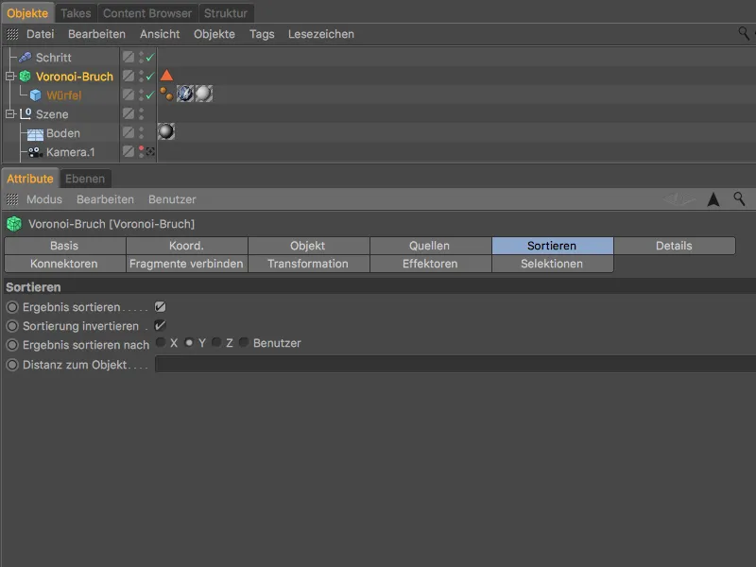Open the Ansicht menu
The image size is (756, 567).
click(x=160, y=34)
